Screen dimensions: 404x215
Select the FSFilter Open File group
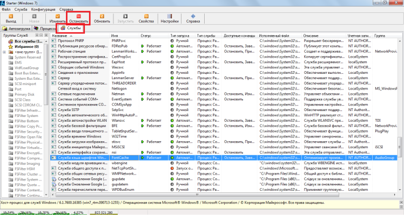point(25,137)
